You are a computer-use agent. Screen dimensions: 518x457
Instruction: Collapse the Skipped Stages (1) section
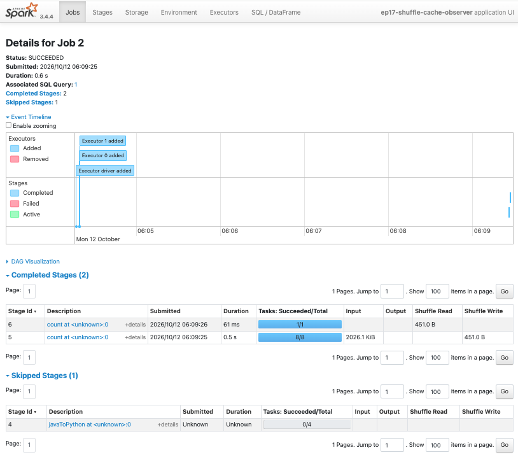click(42, 376)
